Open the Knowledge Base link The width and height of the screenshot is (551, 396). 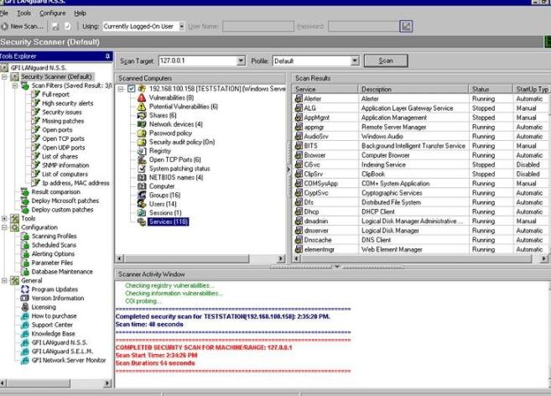pyautogui.click(x=53, y=334)
